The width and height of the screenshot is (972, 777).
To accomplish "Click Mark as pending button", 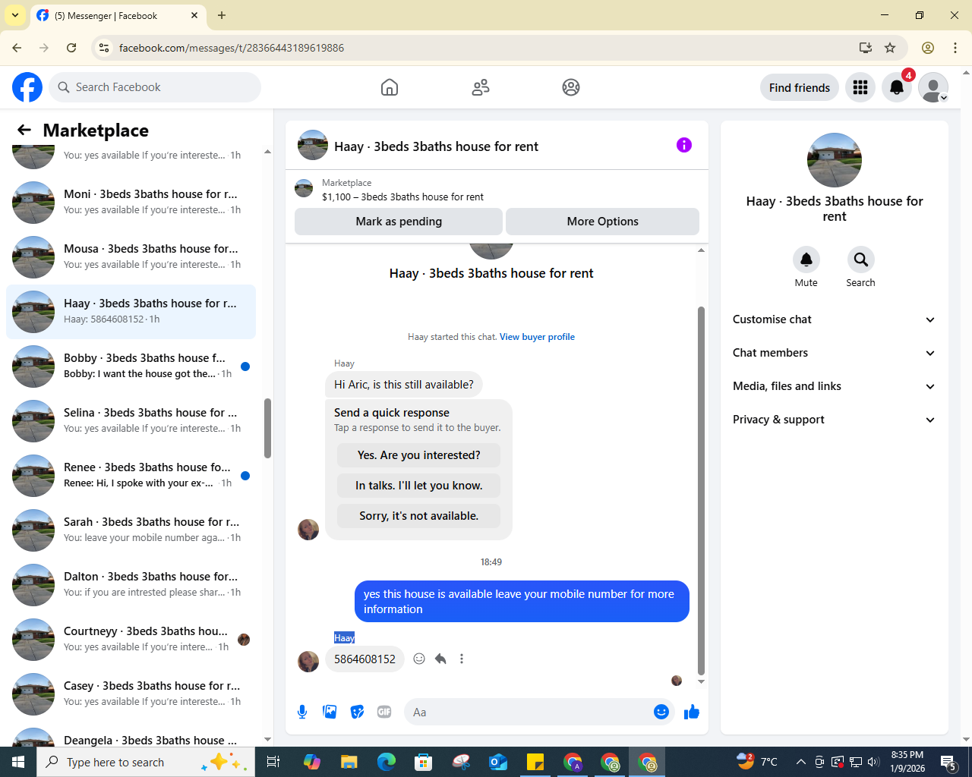I will click(x=399, y=222).
